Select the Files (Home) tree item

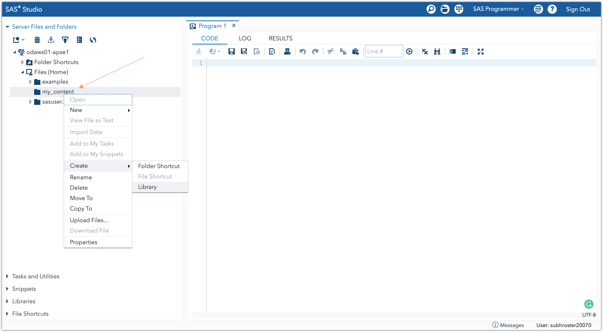(51, 72)
